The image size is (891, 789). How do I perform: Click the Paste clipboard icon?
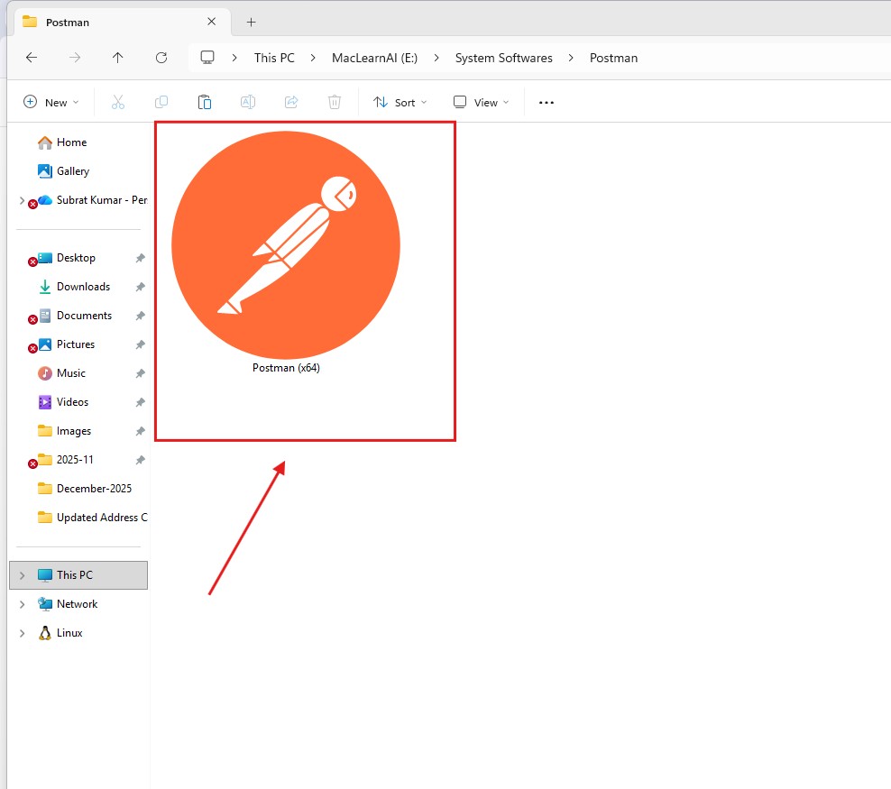(x=205, y=103)
